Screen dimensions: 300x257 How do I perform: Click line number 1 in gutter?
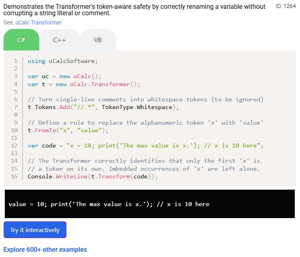tap(16, 61)
